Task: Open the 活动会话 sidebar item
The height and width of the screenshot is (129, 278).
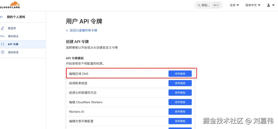Action: pos(23,52)
